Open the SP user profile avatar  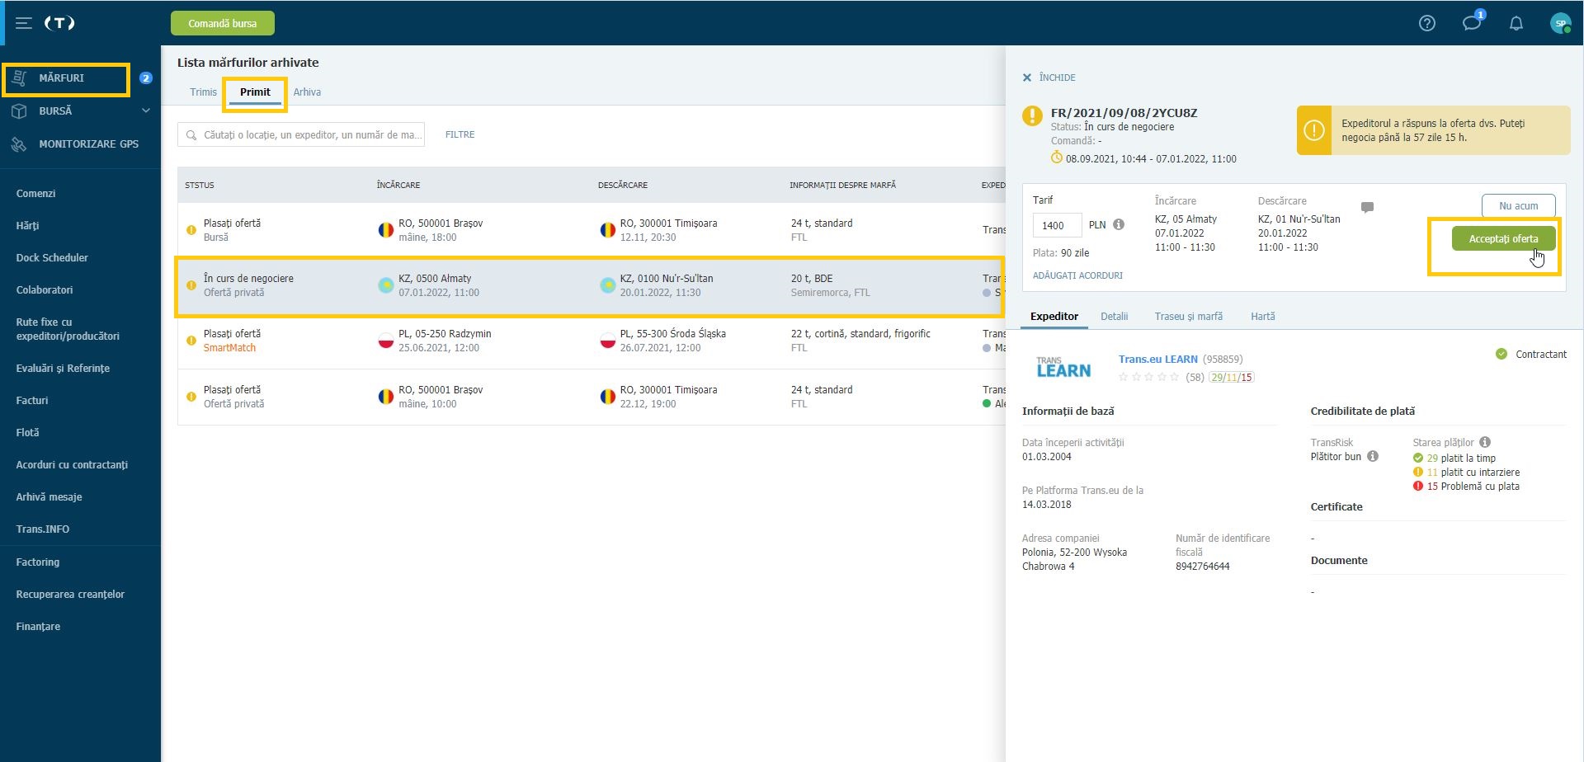(x=1560, y=23)
